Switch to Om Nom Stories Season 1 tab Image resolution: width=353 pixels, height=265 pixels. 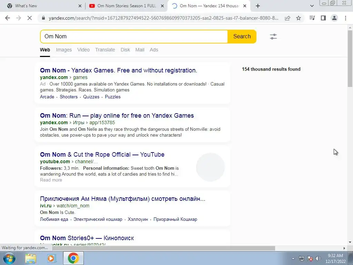(x=127, y=6)
